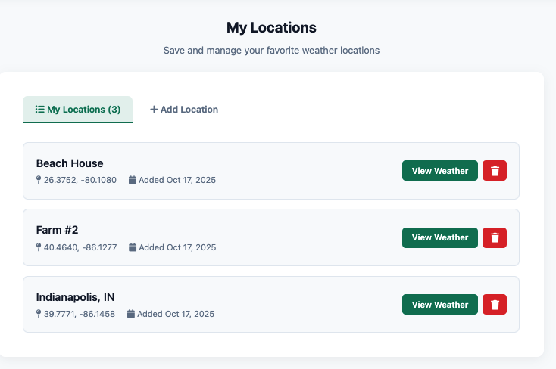Delete the Farm #2 location
This screenshot has height=369, width=556.
click(x=495, y=237)
